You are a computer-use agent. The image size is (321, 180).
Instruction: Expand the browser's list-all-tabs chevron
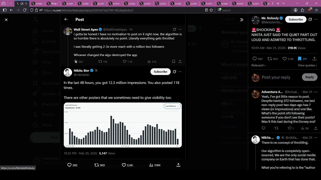(284, 3)
